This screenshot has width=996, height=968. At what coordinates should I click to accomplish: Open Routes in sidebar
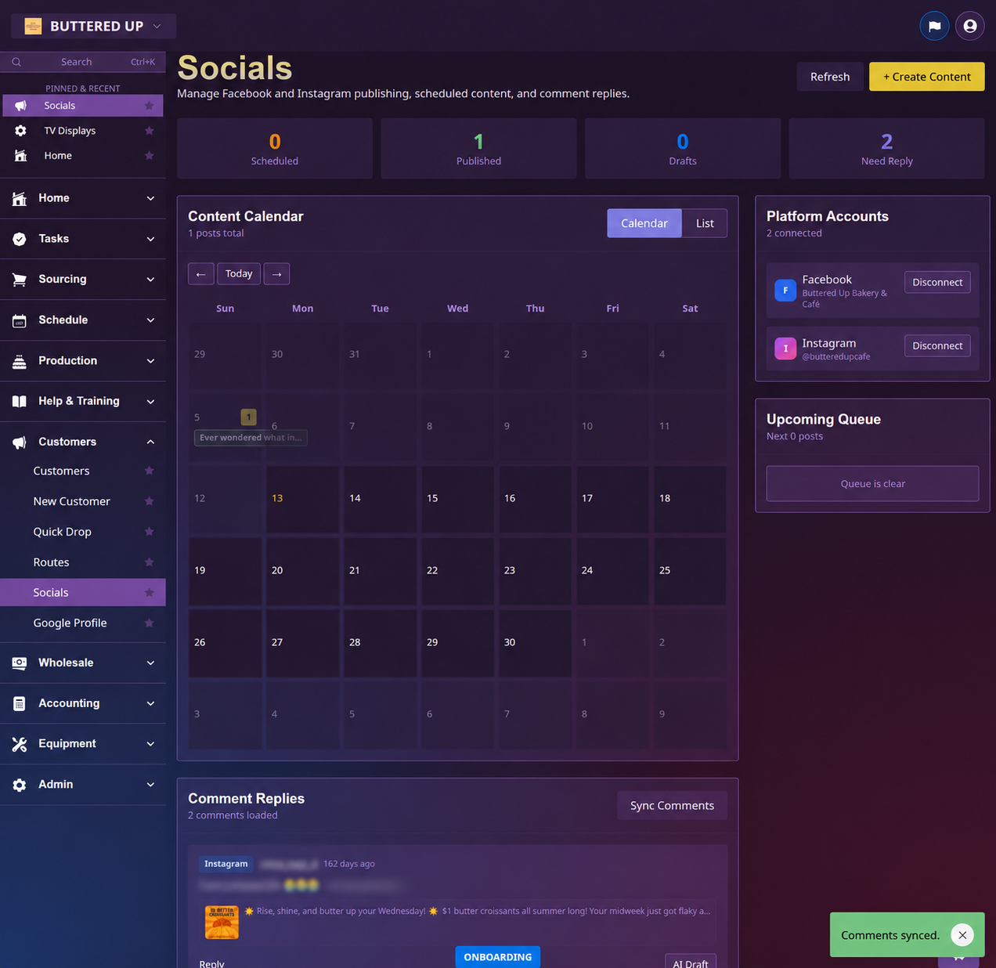pyautogui.click(x=51, y=562)
